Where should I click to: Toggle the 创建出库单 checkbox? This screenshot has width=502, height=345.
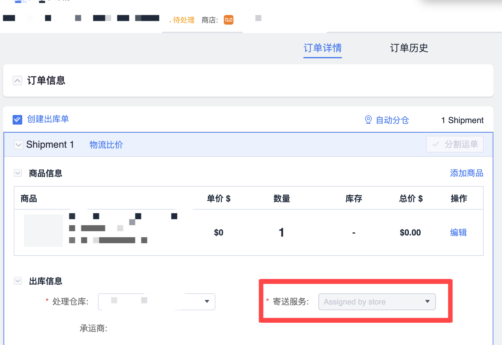tap(17, 120)
